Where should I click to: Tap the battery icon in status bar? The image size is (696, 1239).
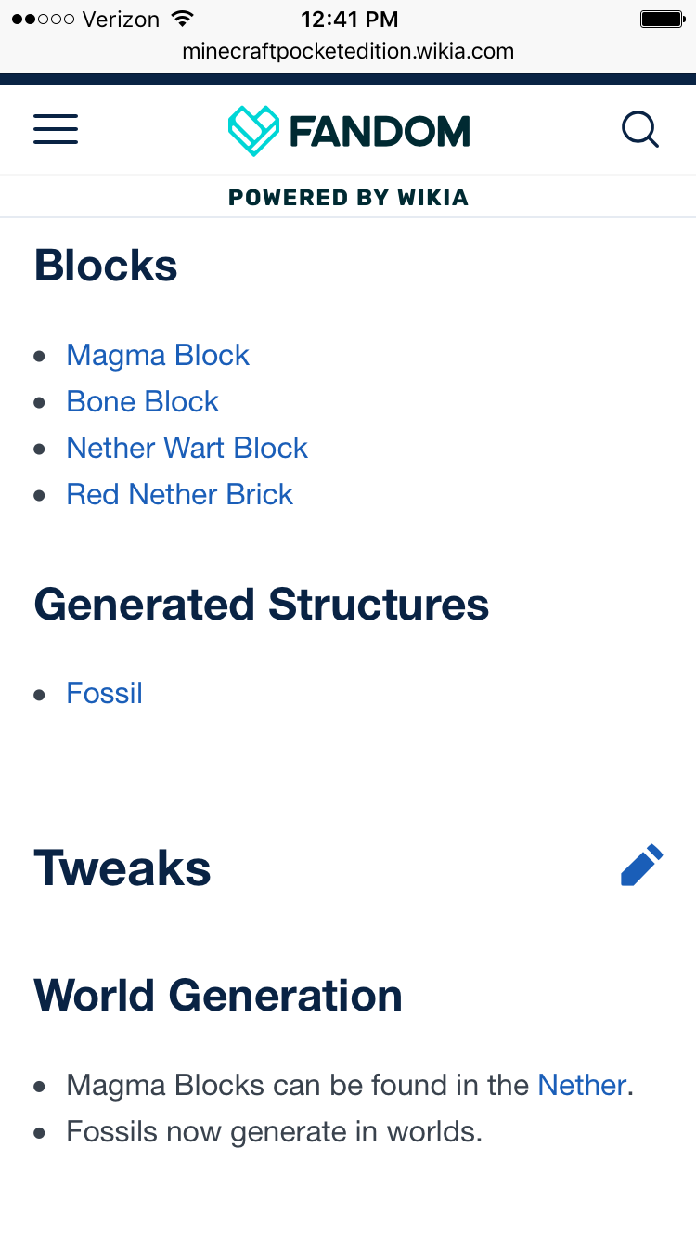(662, 19)
